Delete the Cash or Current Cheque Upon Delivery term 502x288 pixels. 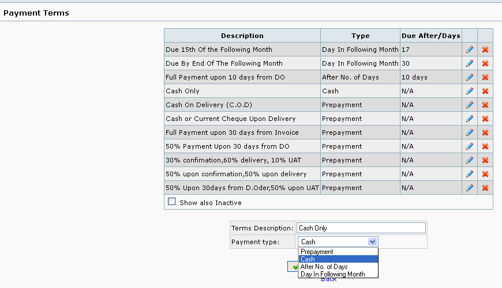point(485,119)
